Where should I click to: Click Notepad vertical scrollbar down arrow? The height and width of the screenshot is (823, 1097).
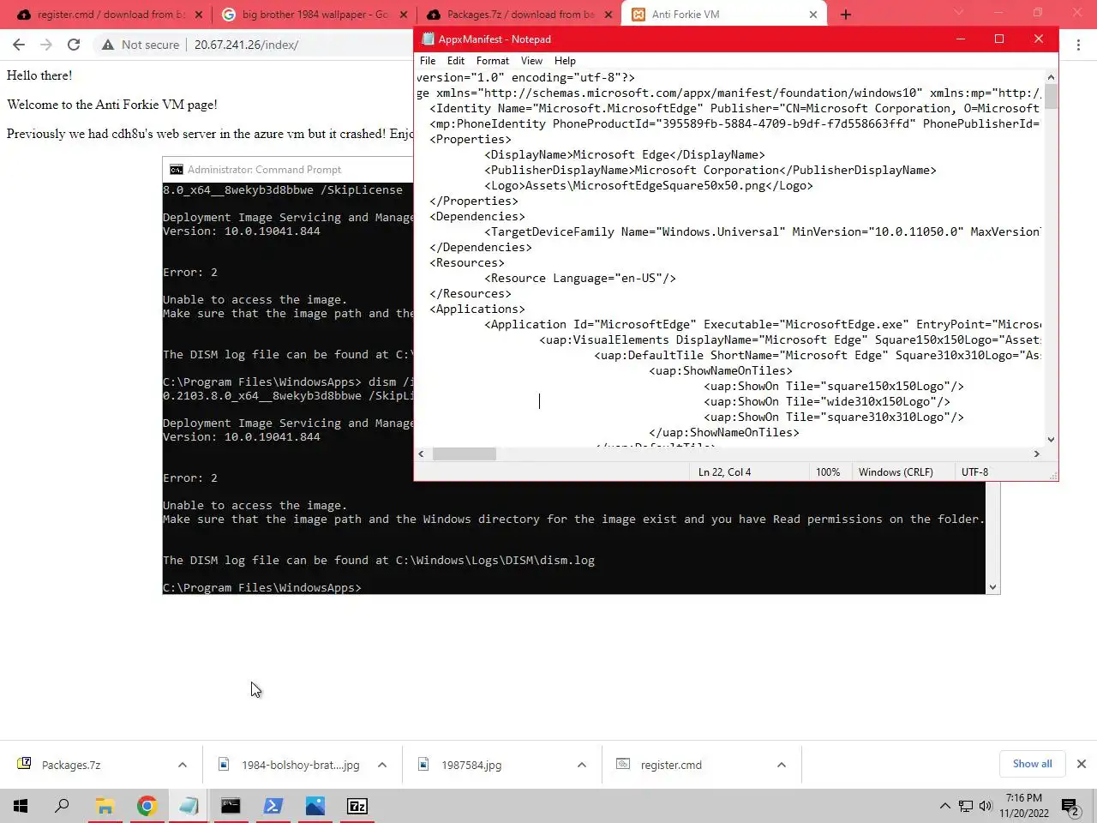(1051, 440)
